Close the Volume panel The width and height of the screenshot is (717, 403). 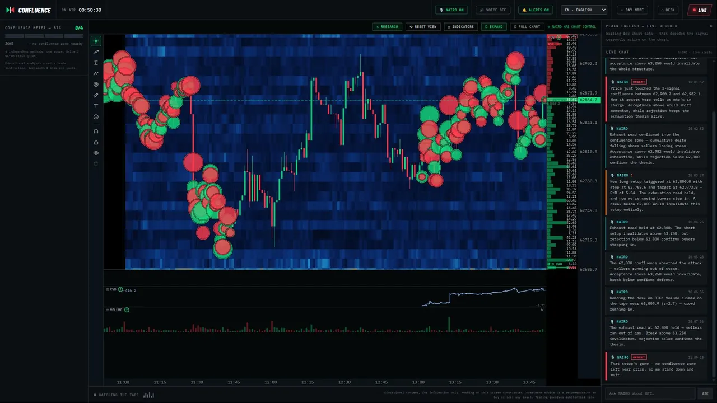click(x=542, y=310)
